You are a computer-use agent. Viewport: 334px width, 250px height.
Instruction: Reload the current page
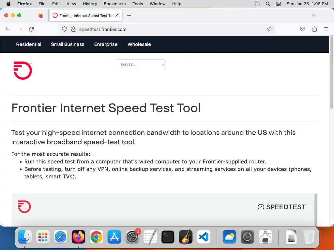[31, 29]
